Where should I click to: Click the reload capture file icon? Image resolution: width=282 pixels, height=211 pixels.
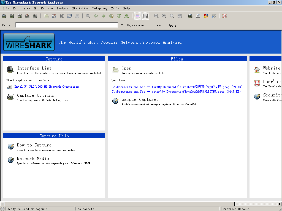click(x=69, y=16)
